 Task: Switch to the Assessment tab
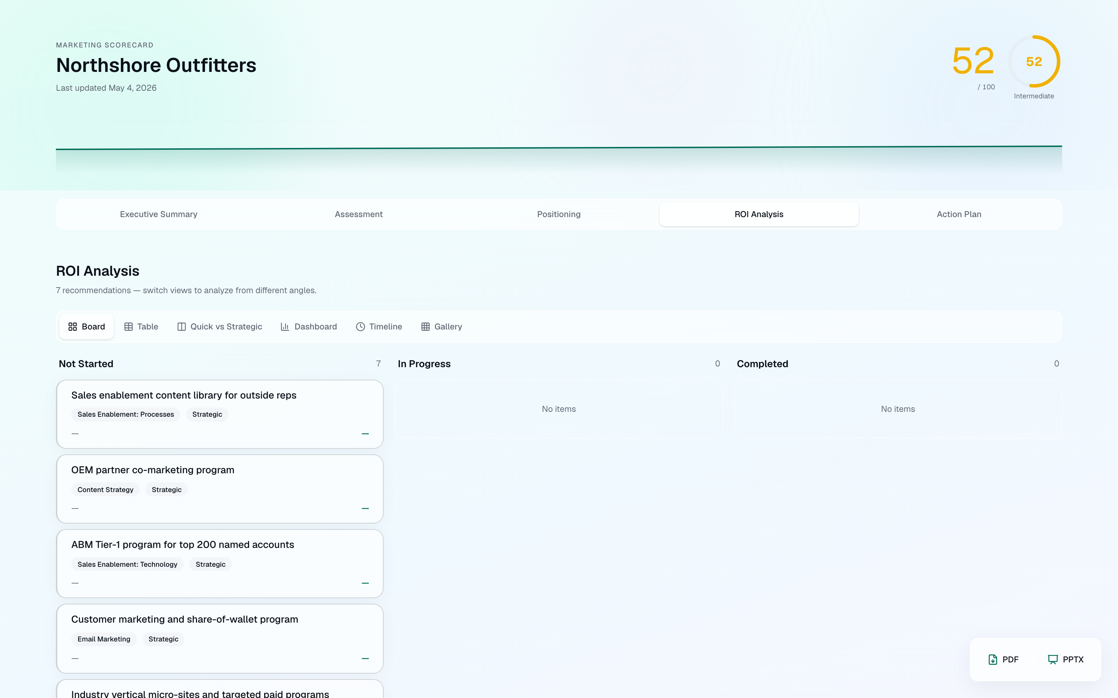pos(358,214)
